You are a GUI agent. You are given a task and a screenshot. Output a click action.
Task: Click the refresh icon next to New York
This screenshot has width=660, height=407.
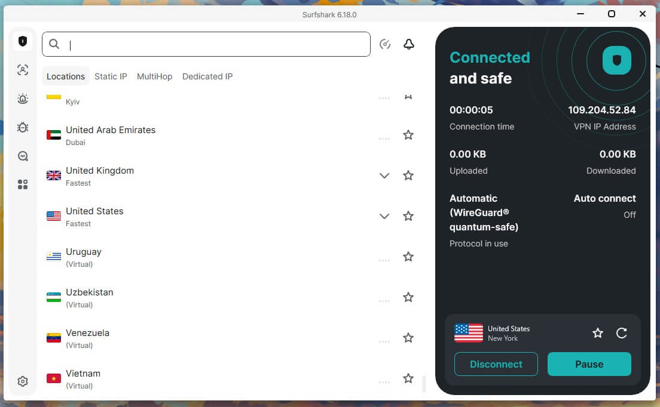[x=621, y=333]
